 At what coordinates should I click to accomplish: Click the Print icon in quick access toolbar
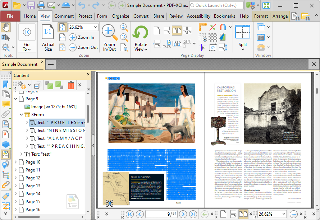(41, 5)
